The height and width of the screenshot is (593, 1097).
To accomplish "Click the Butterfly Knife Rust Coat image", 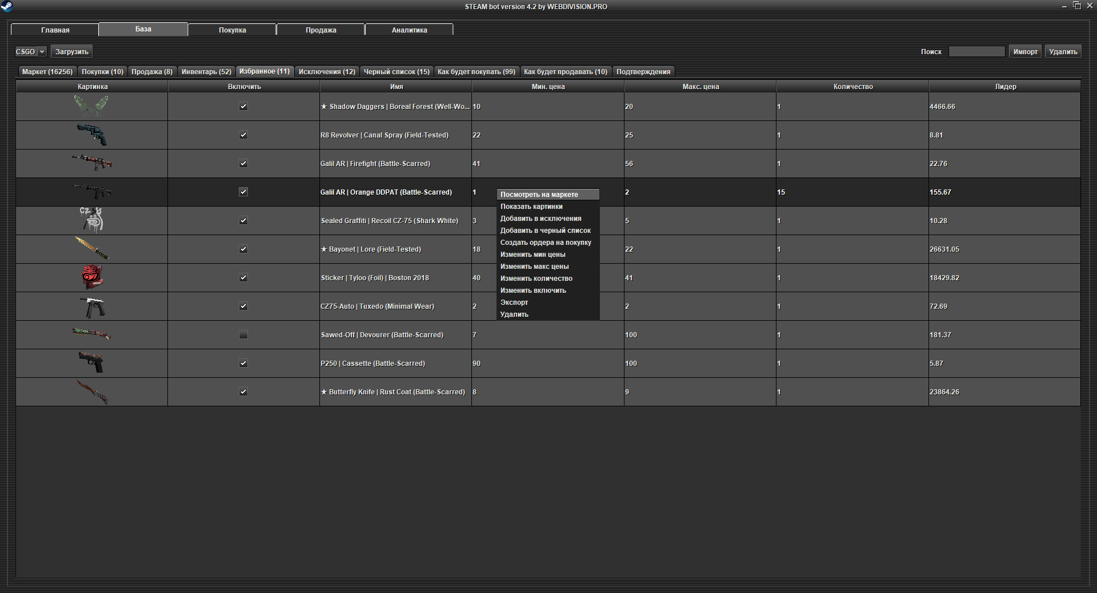I will pos(91,392).
